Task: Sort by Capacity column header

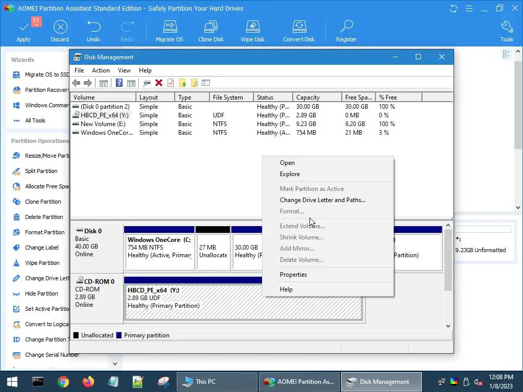Action: click(317, 97)
